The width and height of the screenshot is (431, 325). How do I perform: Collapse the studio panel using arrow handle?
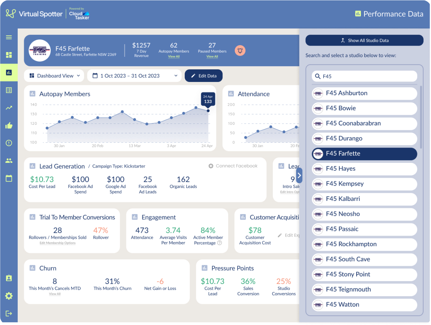pyautogui.click(x=299, y=175)
